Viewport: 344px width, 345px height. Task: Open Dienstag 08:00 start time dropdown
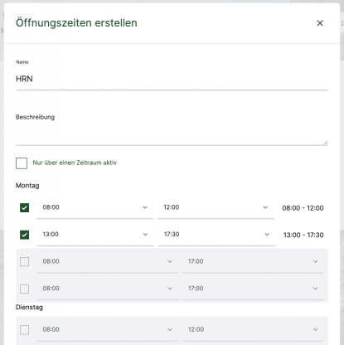tap(108, 330)
